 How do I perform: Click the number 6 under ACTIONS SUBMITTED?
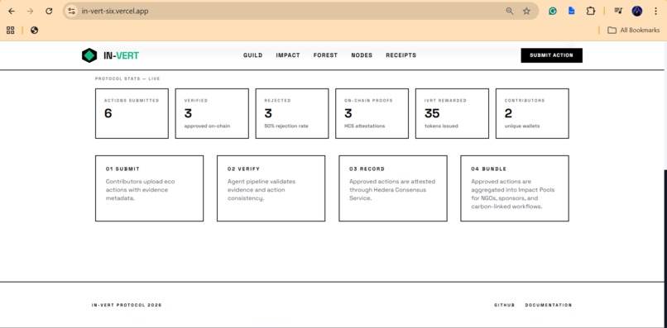(108, 113)
